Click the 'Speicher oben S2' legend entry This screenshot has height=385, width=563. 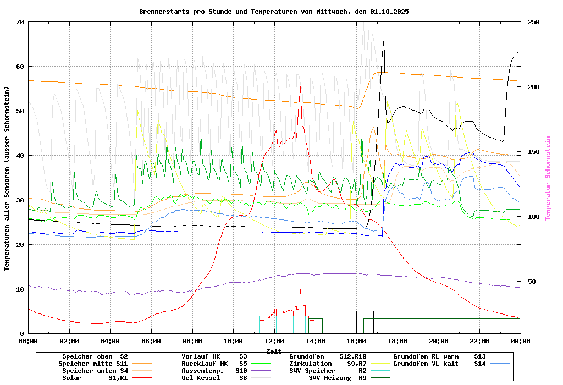pyautogui.click(x=95, y=356)
